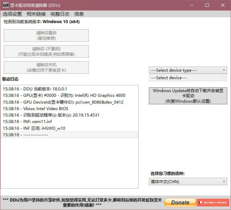Screen dimensions: 231x210
Task: Click the DDU app icon in title bar
Action: [x=5, y=5]
